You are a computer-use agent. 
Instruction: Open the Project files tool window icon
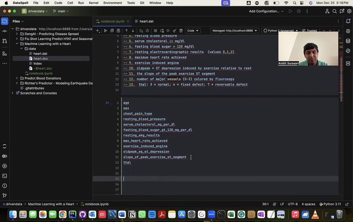point(5,21)
